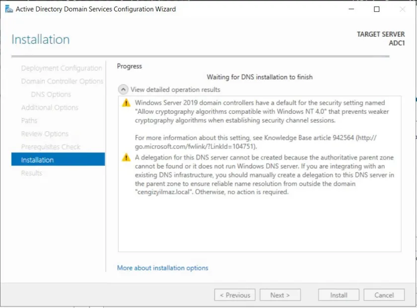Click the highlighted Installation step
Image resolution: width=417 pixels, height=308 pixels.
tap(58, 159)
